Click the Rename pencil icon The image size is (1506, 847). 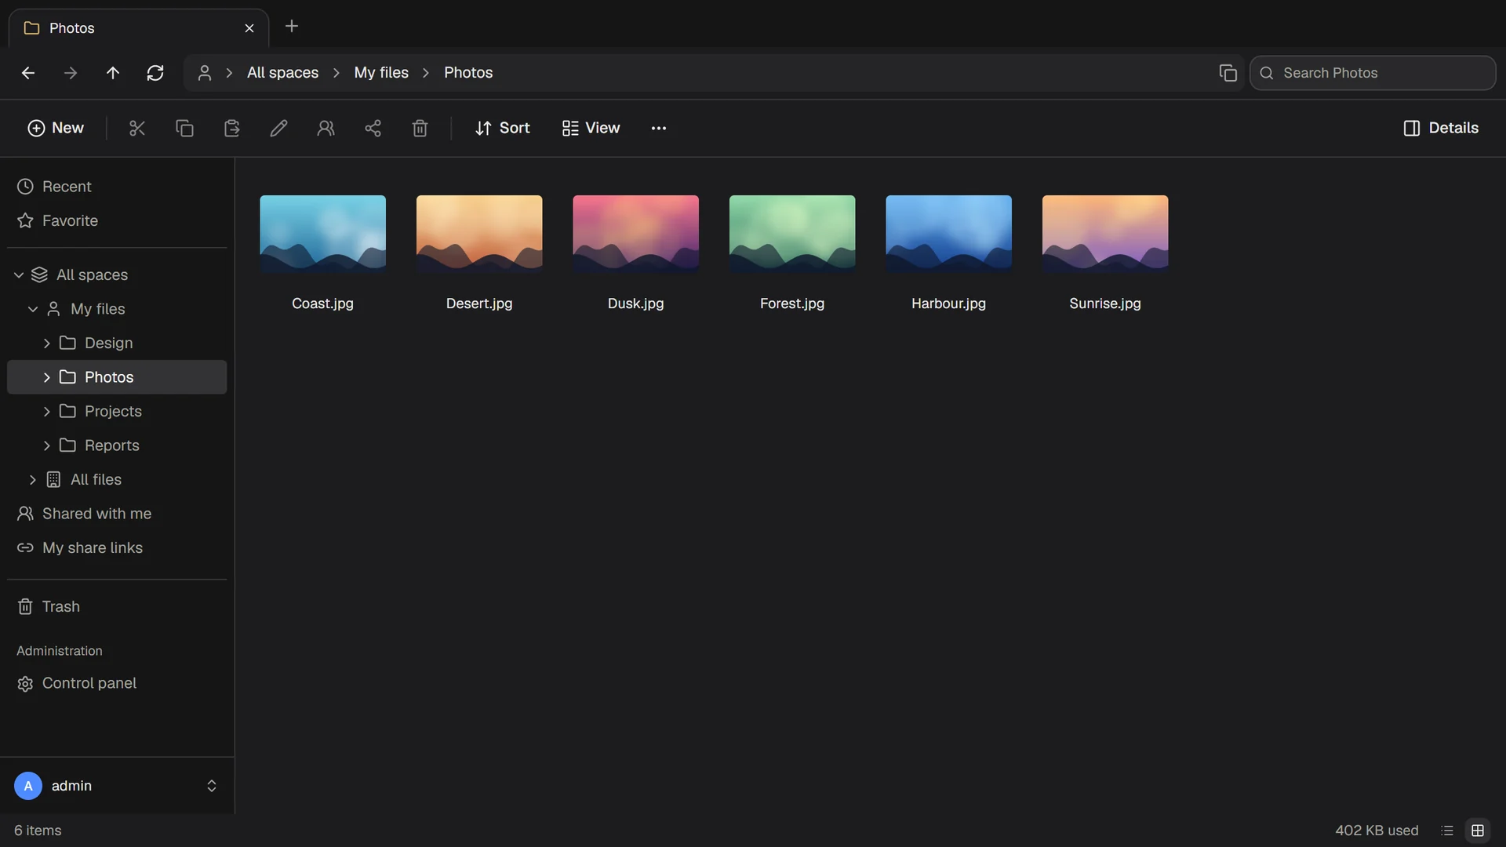(x=278, y=128)
